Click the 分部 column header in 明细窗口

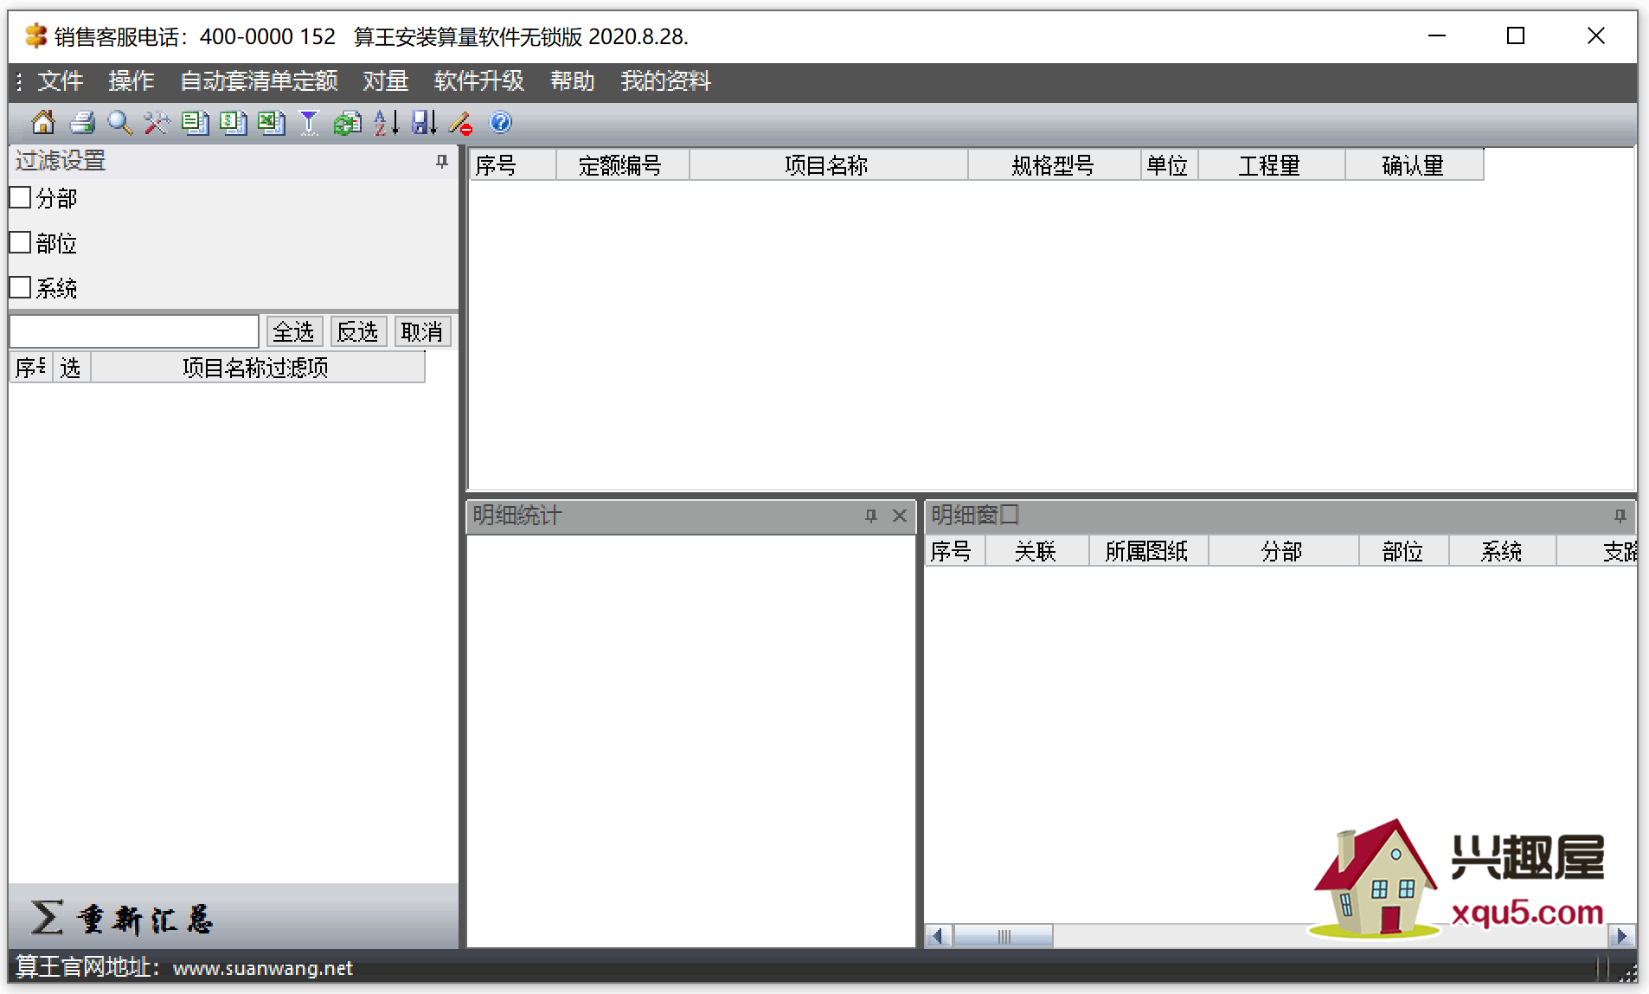(1282, 551)
